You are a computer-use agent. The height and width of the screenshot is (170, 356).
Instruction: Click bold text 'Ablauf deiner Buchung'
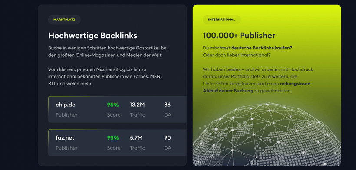click(x=228, y=91)
